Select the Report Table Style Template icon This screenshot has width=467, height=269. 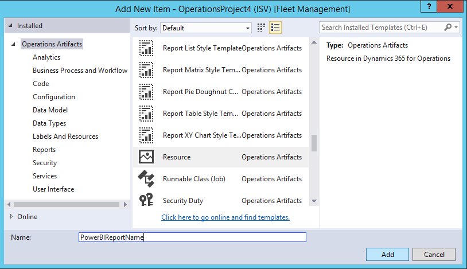pos(146,114)
